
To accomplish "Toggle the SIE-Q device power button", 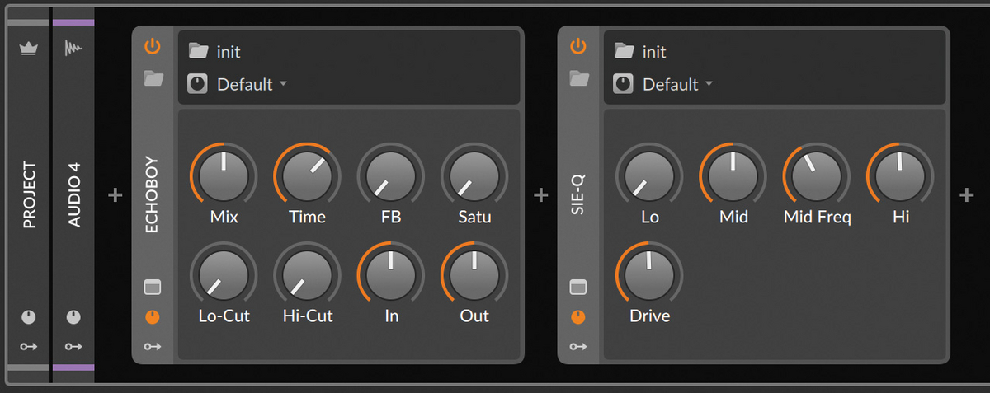I will [x=578, y=47].
